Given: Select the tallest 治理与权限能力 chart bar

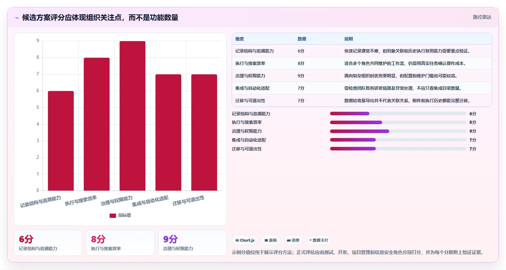Looking at the screenshot, I should point(132,116).
